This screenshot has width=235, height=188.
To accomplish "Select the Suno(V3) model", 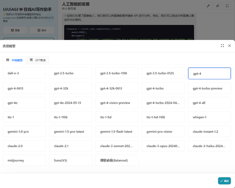I will pos(70,160).
